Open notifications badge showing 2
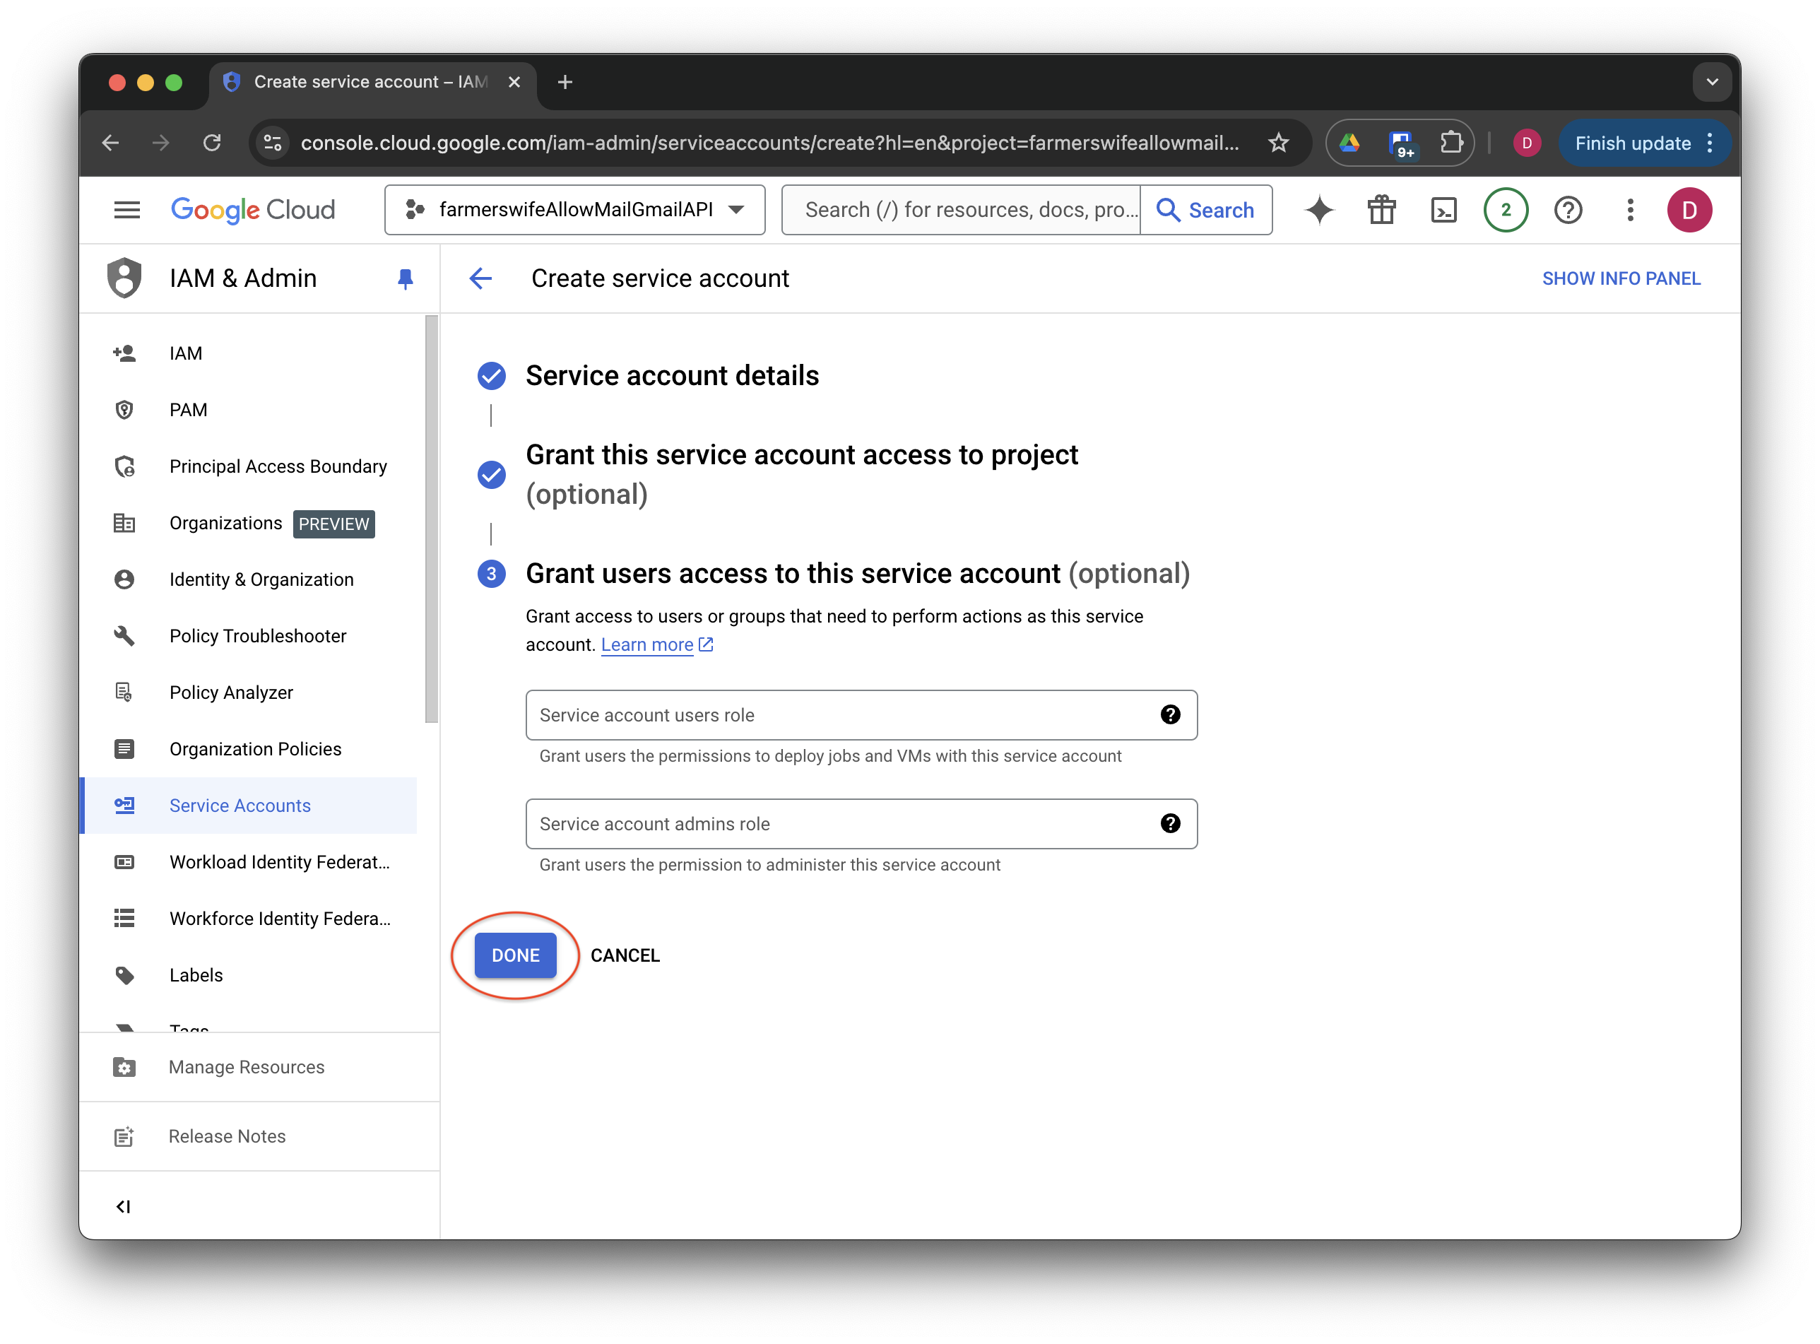This screenshot has width=1820, height=1344. [1506, 210]
